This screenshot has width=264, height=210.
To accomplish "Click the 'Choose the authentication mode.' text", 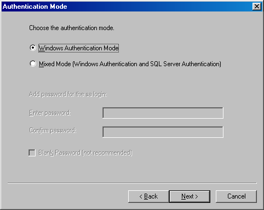I will click(x=72, y=28).
